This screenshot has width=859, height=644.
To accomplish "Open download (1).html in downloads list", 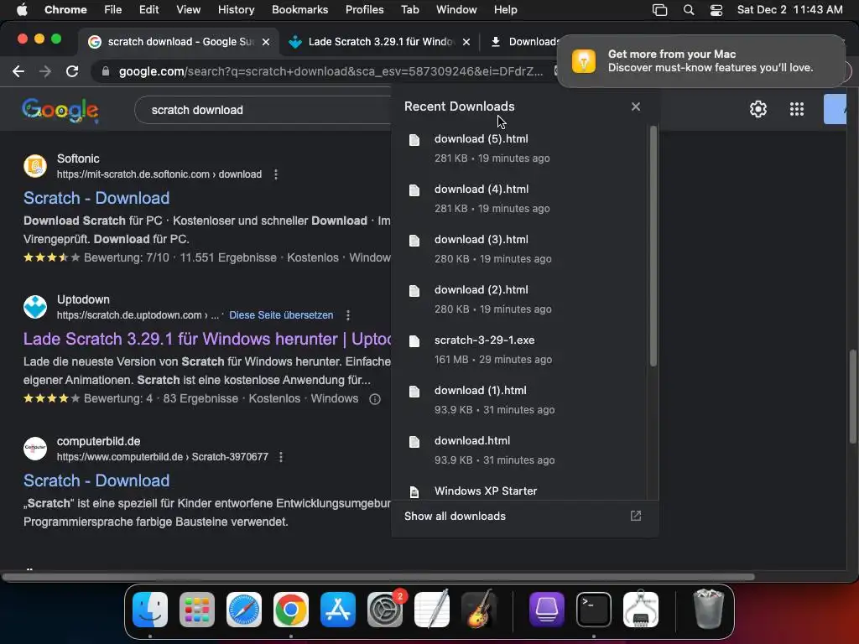I will tap(520, 400).
